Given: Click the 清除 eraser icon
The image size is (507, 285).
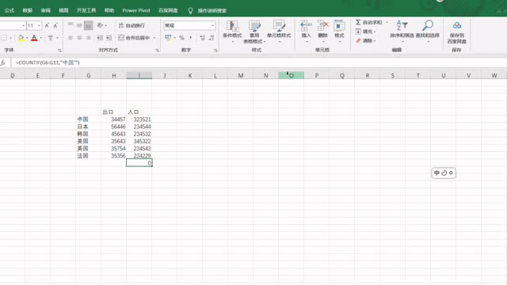Looking at the screenshot, I should coord(358,40).
